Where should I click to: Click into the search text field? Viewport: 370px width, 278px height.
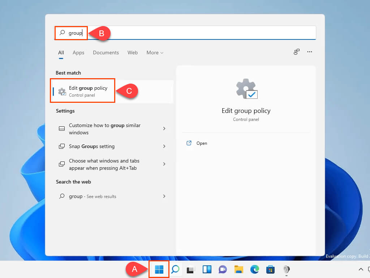point(185,33)
